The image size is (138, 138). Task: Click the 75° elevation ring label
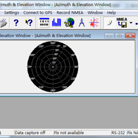[x=54, y=62]
